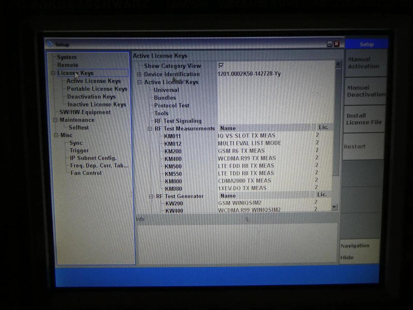Expand the Device Identification node
Image resolution: width=413 pixels, height=310 pixels.
click(139, 74)
